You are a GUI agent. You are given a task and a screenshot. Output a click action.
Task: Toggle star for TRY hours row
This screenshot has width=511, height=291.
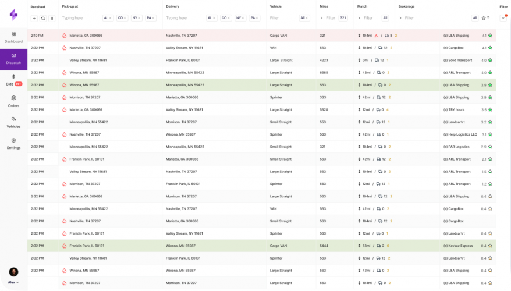point(490,110)
